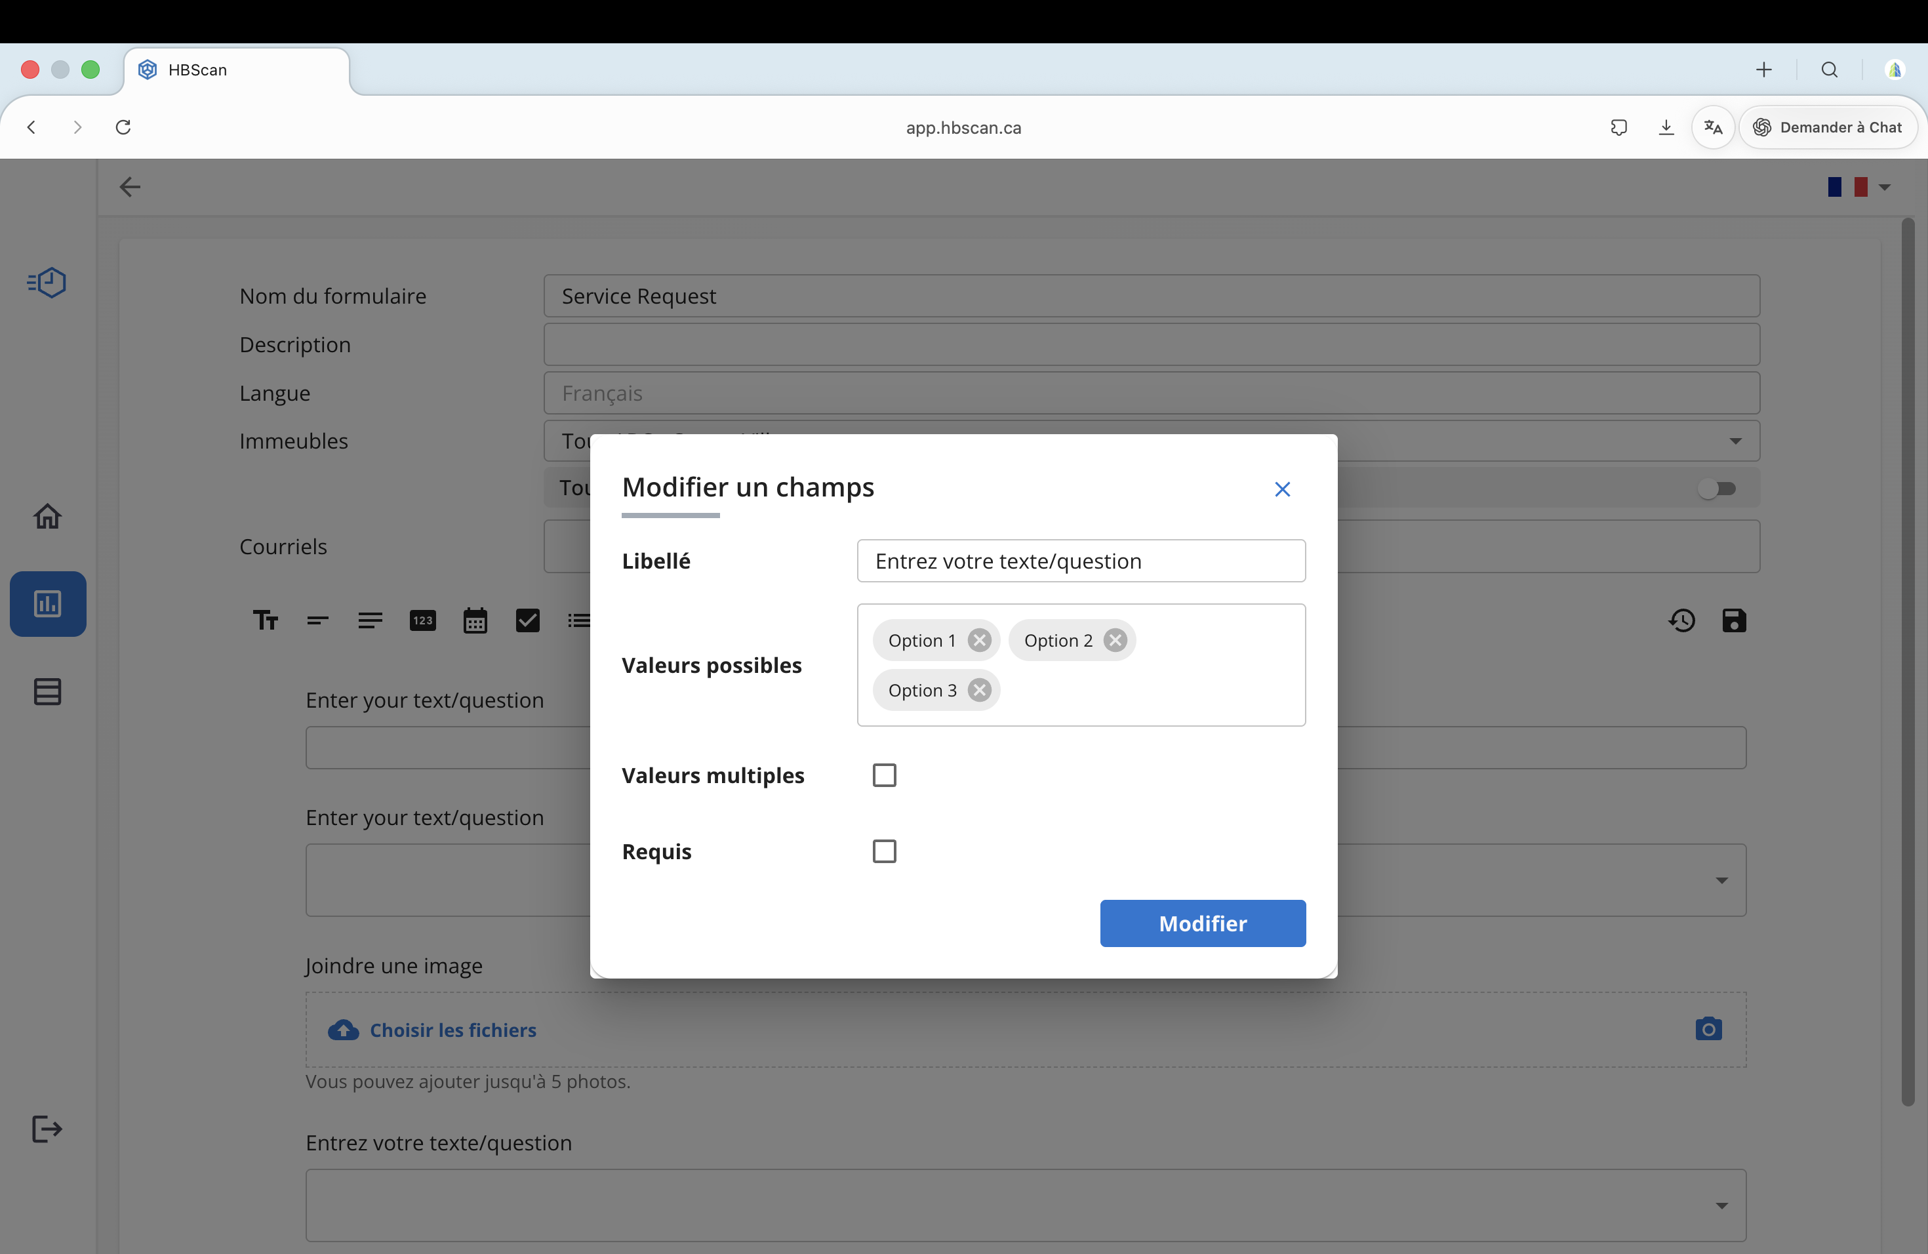The height and width of the screenshot is (1254, 1928).
Task: Go forward in browser history
Action: (x=78, y=127)
